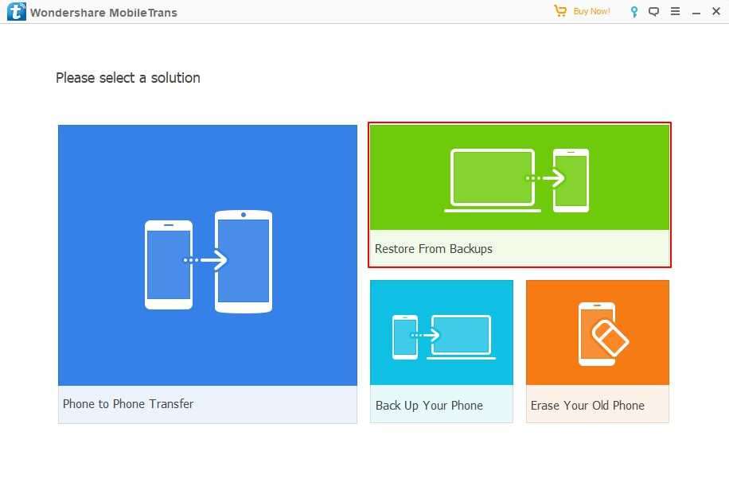Choose the Erase Your Old Phone label
This screenshot has width=729, height=490.
coord(587,406)
